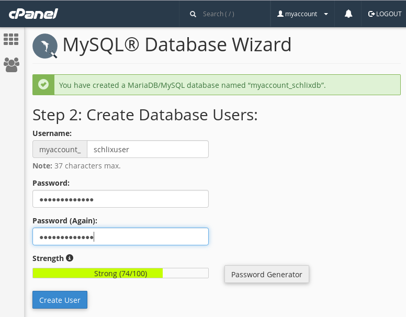The image size is (406, 317).
Task: Click the search magnifier icon
Action: tap(193, 14)
